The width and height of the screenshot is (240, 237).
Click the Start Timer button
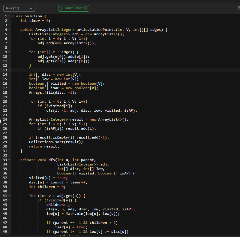(73, 8)
